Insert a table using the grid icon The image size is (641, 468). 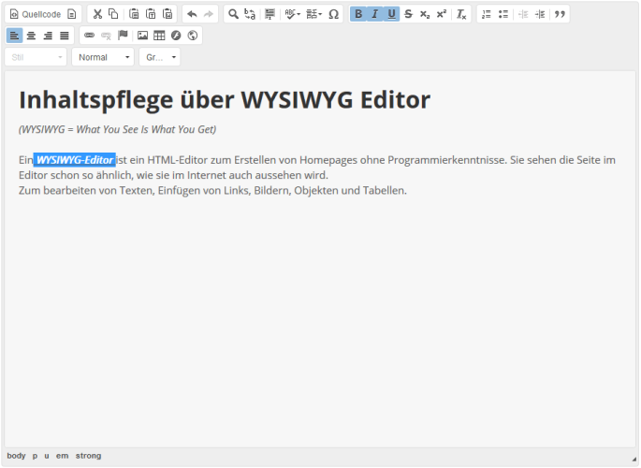coord(159,36)
